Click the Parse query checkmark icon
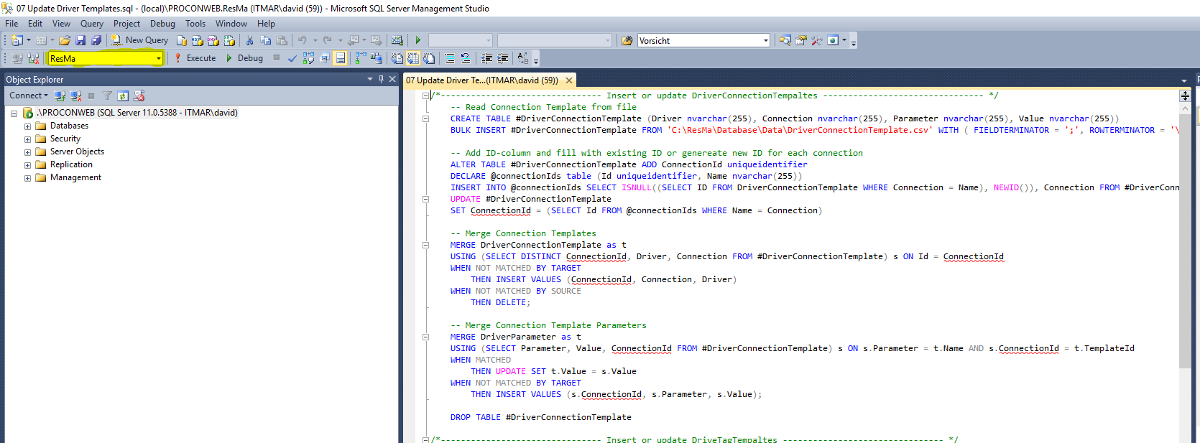The height and width of the screenshot is (443, 1200). coord(292,59)
